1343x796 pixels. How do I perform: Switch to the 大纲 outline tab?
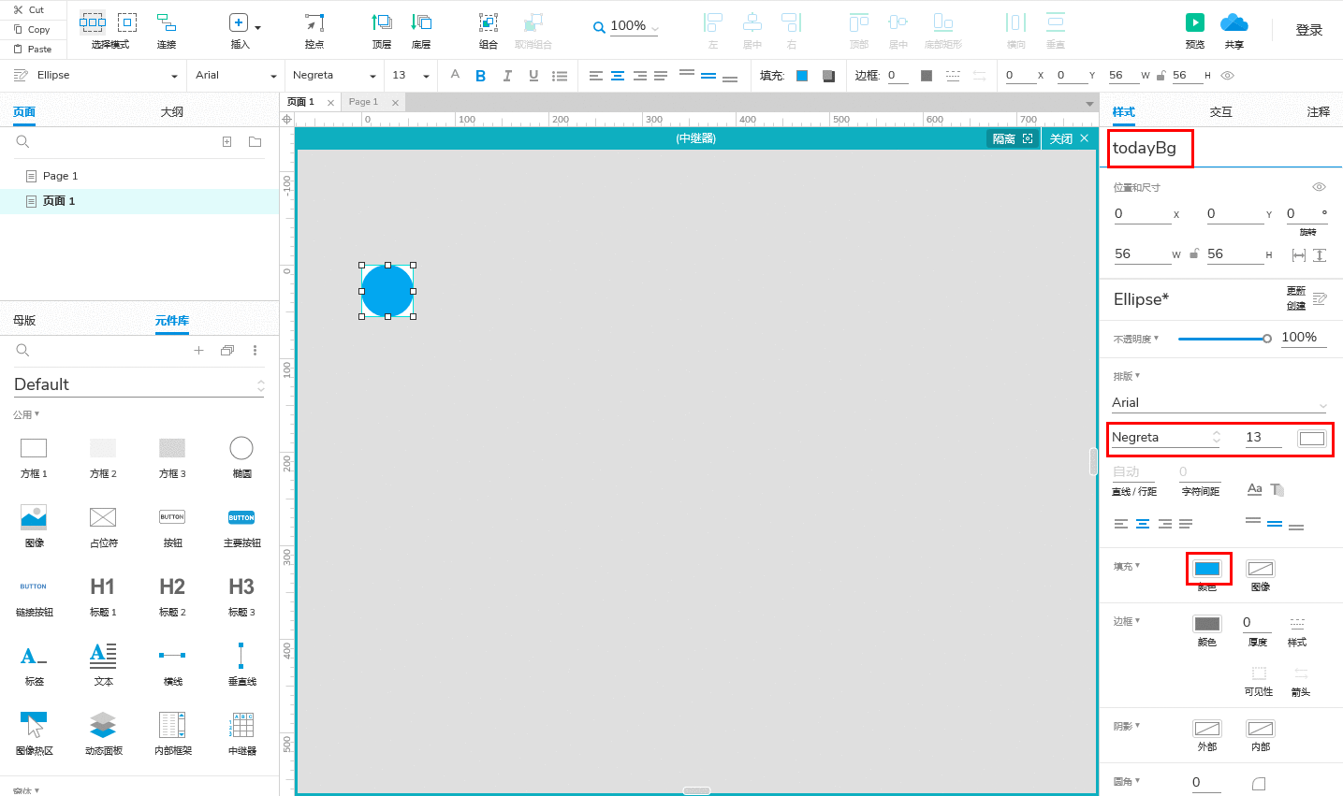172,111
